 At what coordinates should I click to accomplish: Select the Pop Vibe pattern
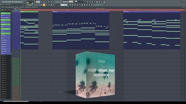pos(6,34)
